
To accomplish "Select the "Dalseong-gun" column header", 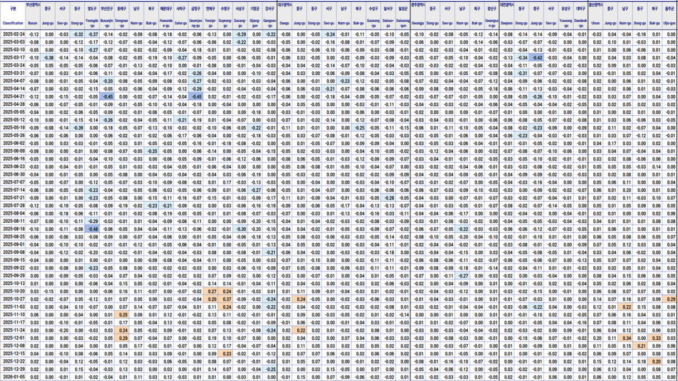I will click(x=403, y=23).
